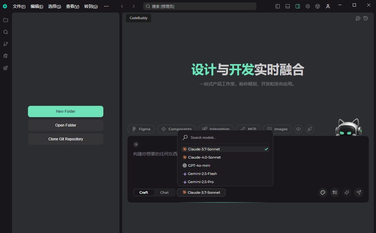Click the eye preview icon button
The image size is (376, 233).
pyautogui.click(x=298, y=129)
